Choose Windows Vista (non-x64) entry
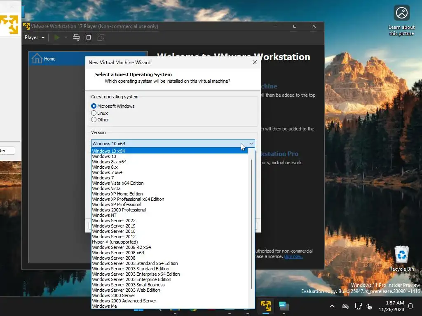Image resolution: width=422 pixels, height=316 pixels. pyautogui.click(x=169, y=188)
